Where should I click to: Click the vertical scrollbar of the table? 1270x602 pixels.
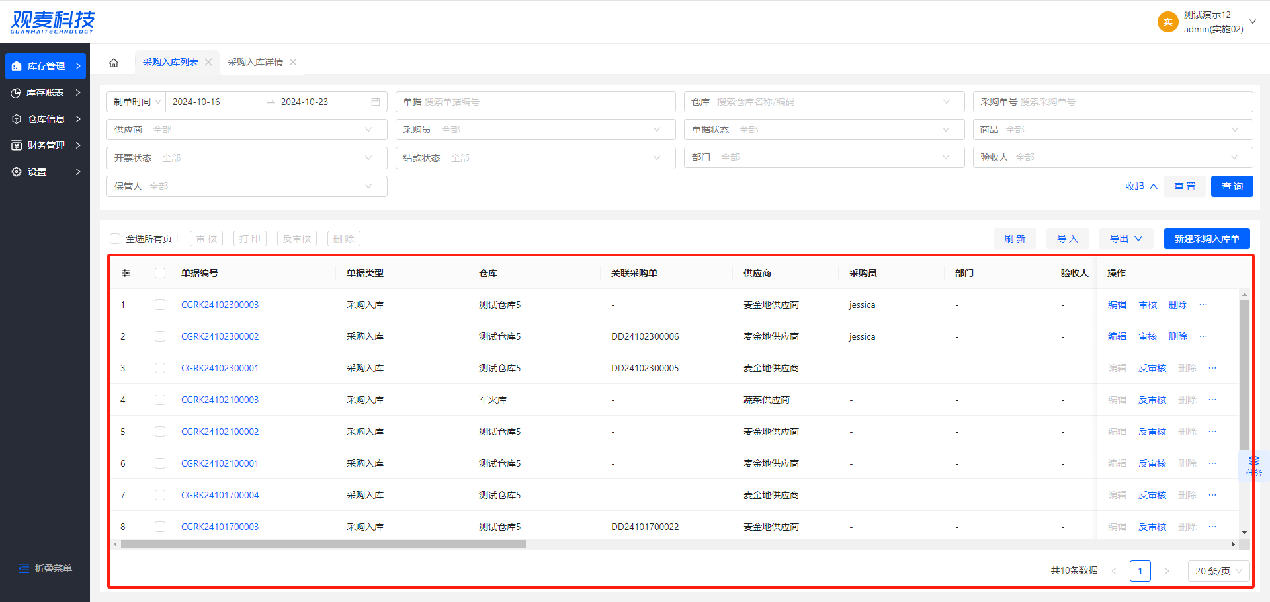tap(1244, 375)
